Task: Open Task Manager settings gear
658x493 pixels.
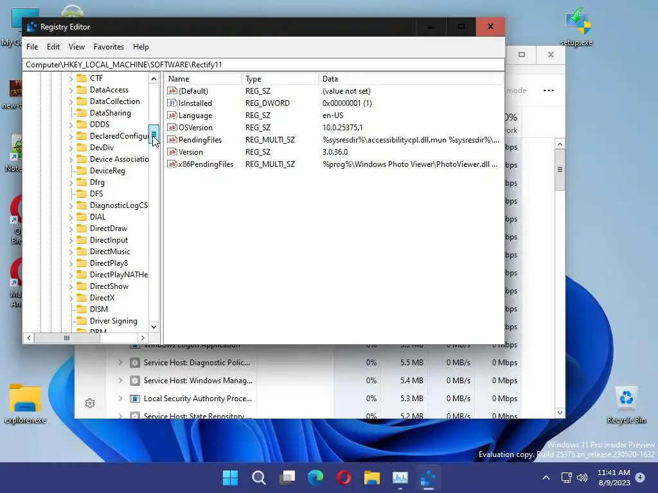Action: (90, 403)
